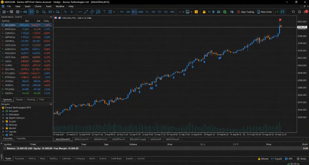Click the yellow lock icon in toolbar

pos(204,12)
